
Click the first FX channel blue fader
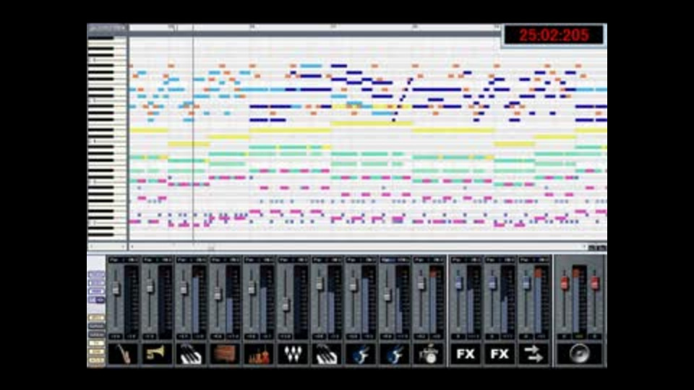click(x=458, y=283)
